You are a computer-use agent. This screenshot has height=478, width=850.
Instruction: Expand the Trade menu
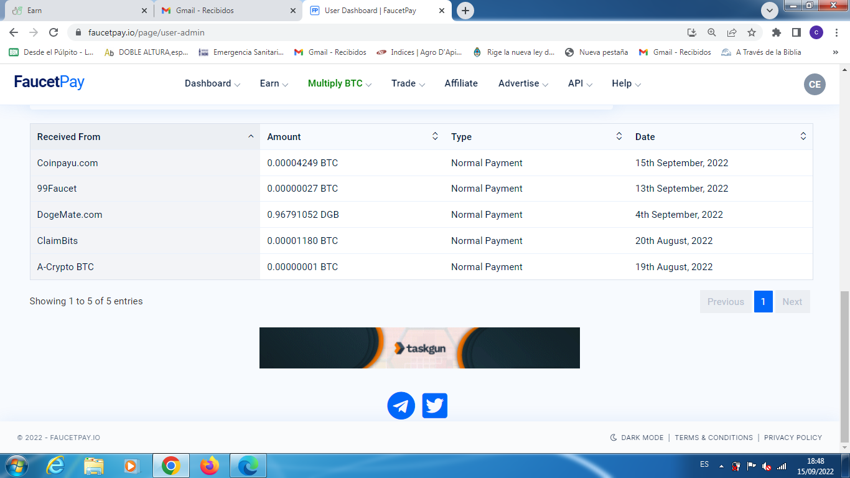point(408,83)
